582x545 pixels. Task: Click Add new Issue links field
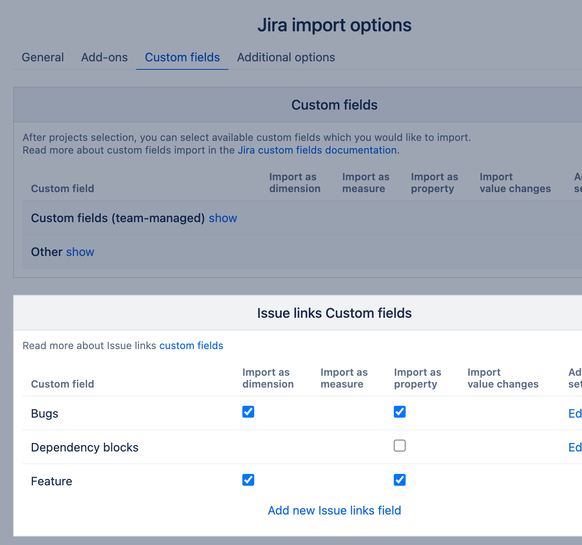[x=334, y=511]
